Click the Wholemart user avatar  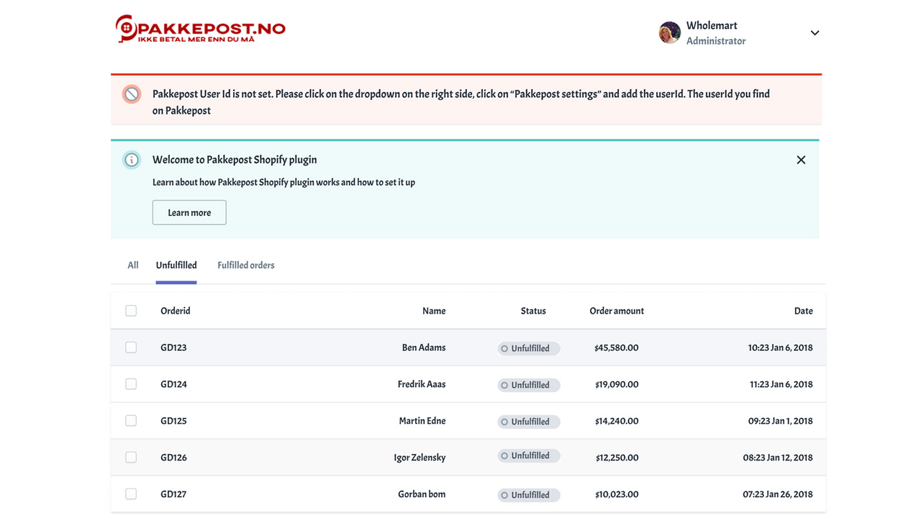[x=670, y=32]
